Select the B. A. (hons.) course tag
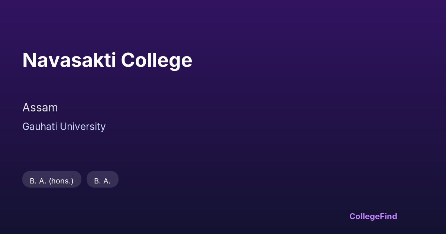This screenshot has height=234, width=446. point(52,181)
